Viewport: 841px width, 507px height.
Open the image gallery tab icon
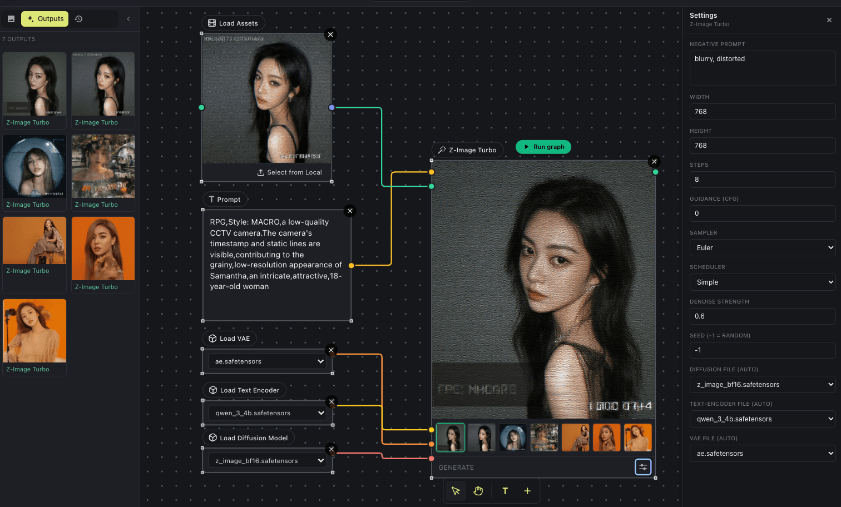coord(11,19)
